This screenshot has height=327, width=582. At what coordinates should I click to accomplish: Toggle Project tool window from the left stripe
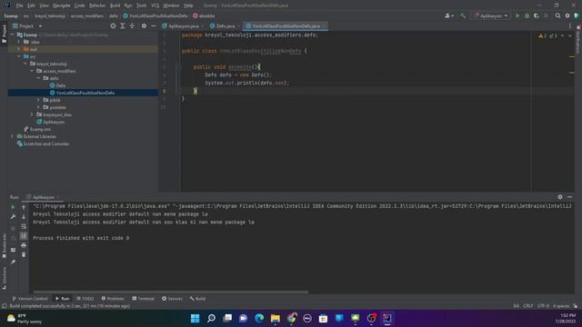4,34
